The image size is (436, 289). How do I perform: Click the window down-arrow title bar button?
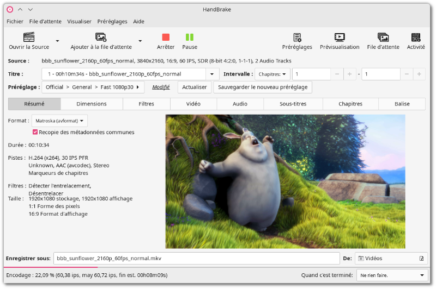pyautogui.click(x=31, y=9)
